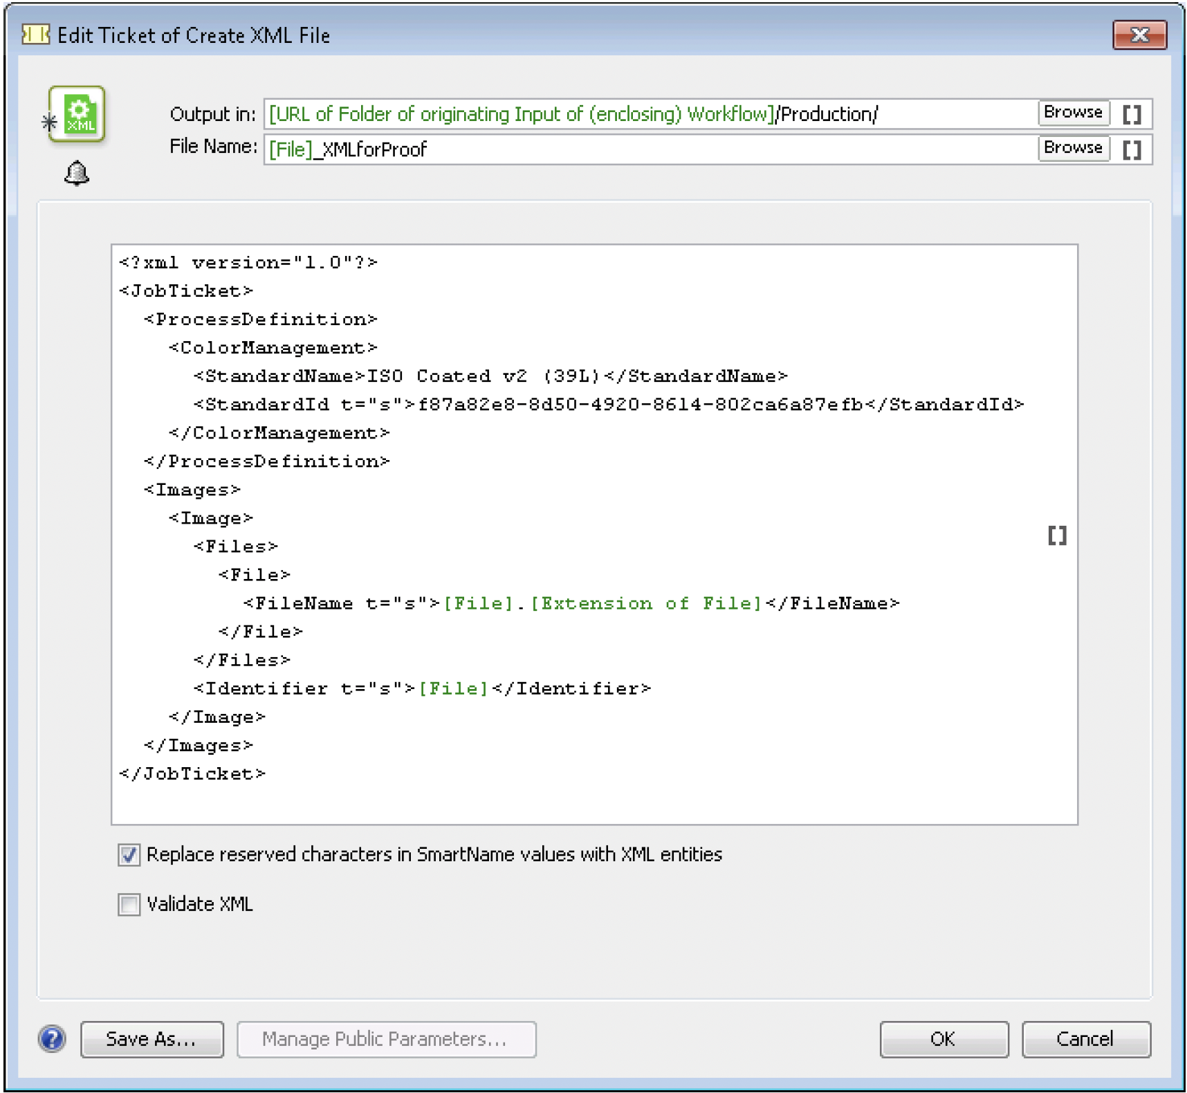Click the URL of Folder SmartName
Image resolution: width=1187 pixels, height=1093 pixels.
pos(522,114)
